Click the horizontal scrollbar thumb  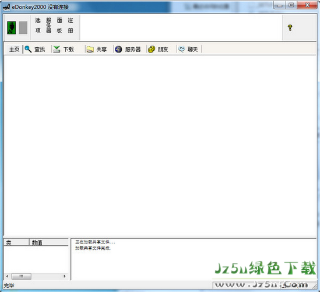click(x=22, y=276)
